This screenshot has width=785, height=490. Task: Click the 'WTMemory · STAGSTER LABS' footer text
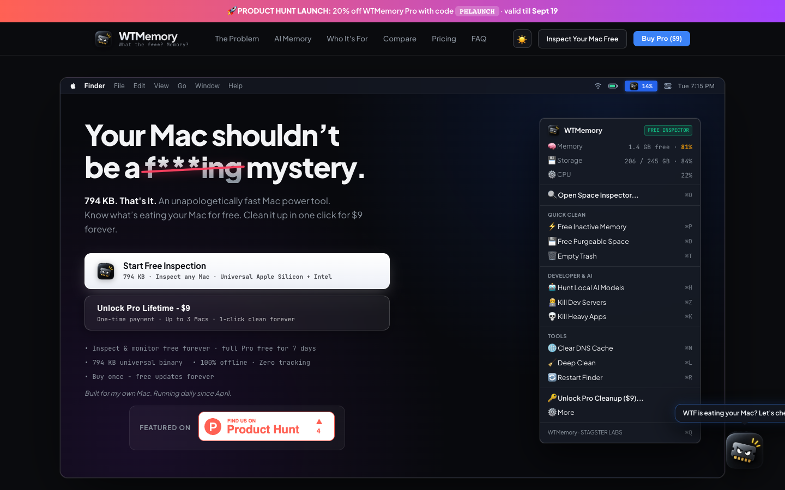585,432
